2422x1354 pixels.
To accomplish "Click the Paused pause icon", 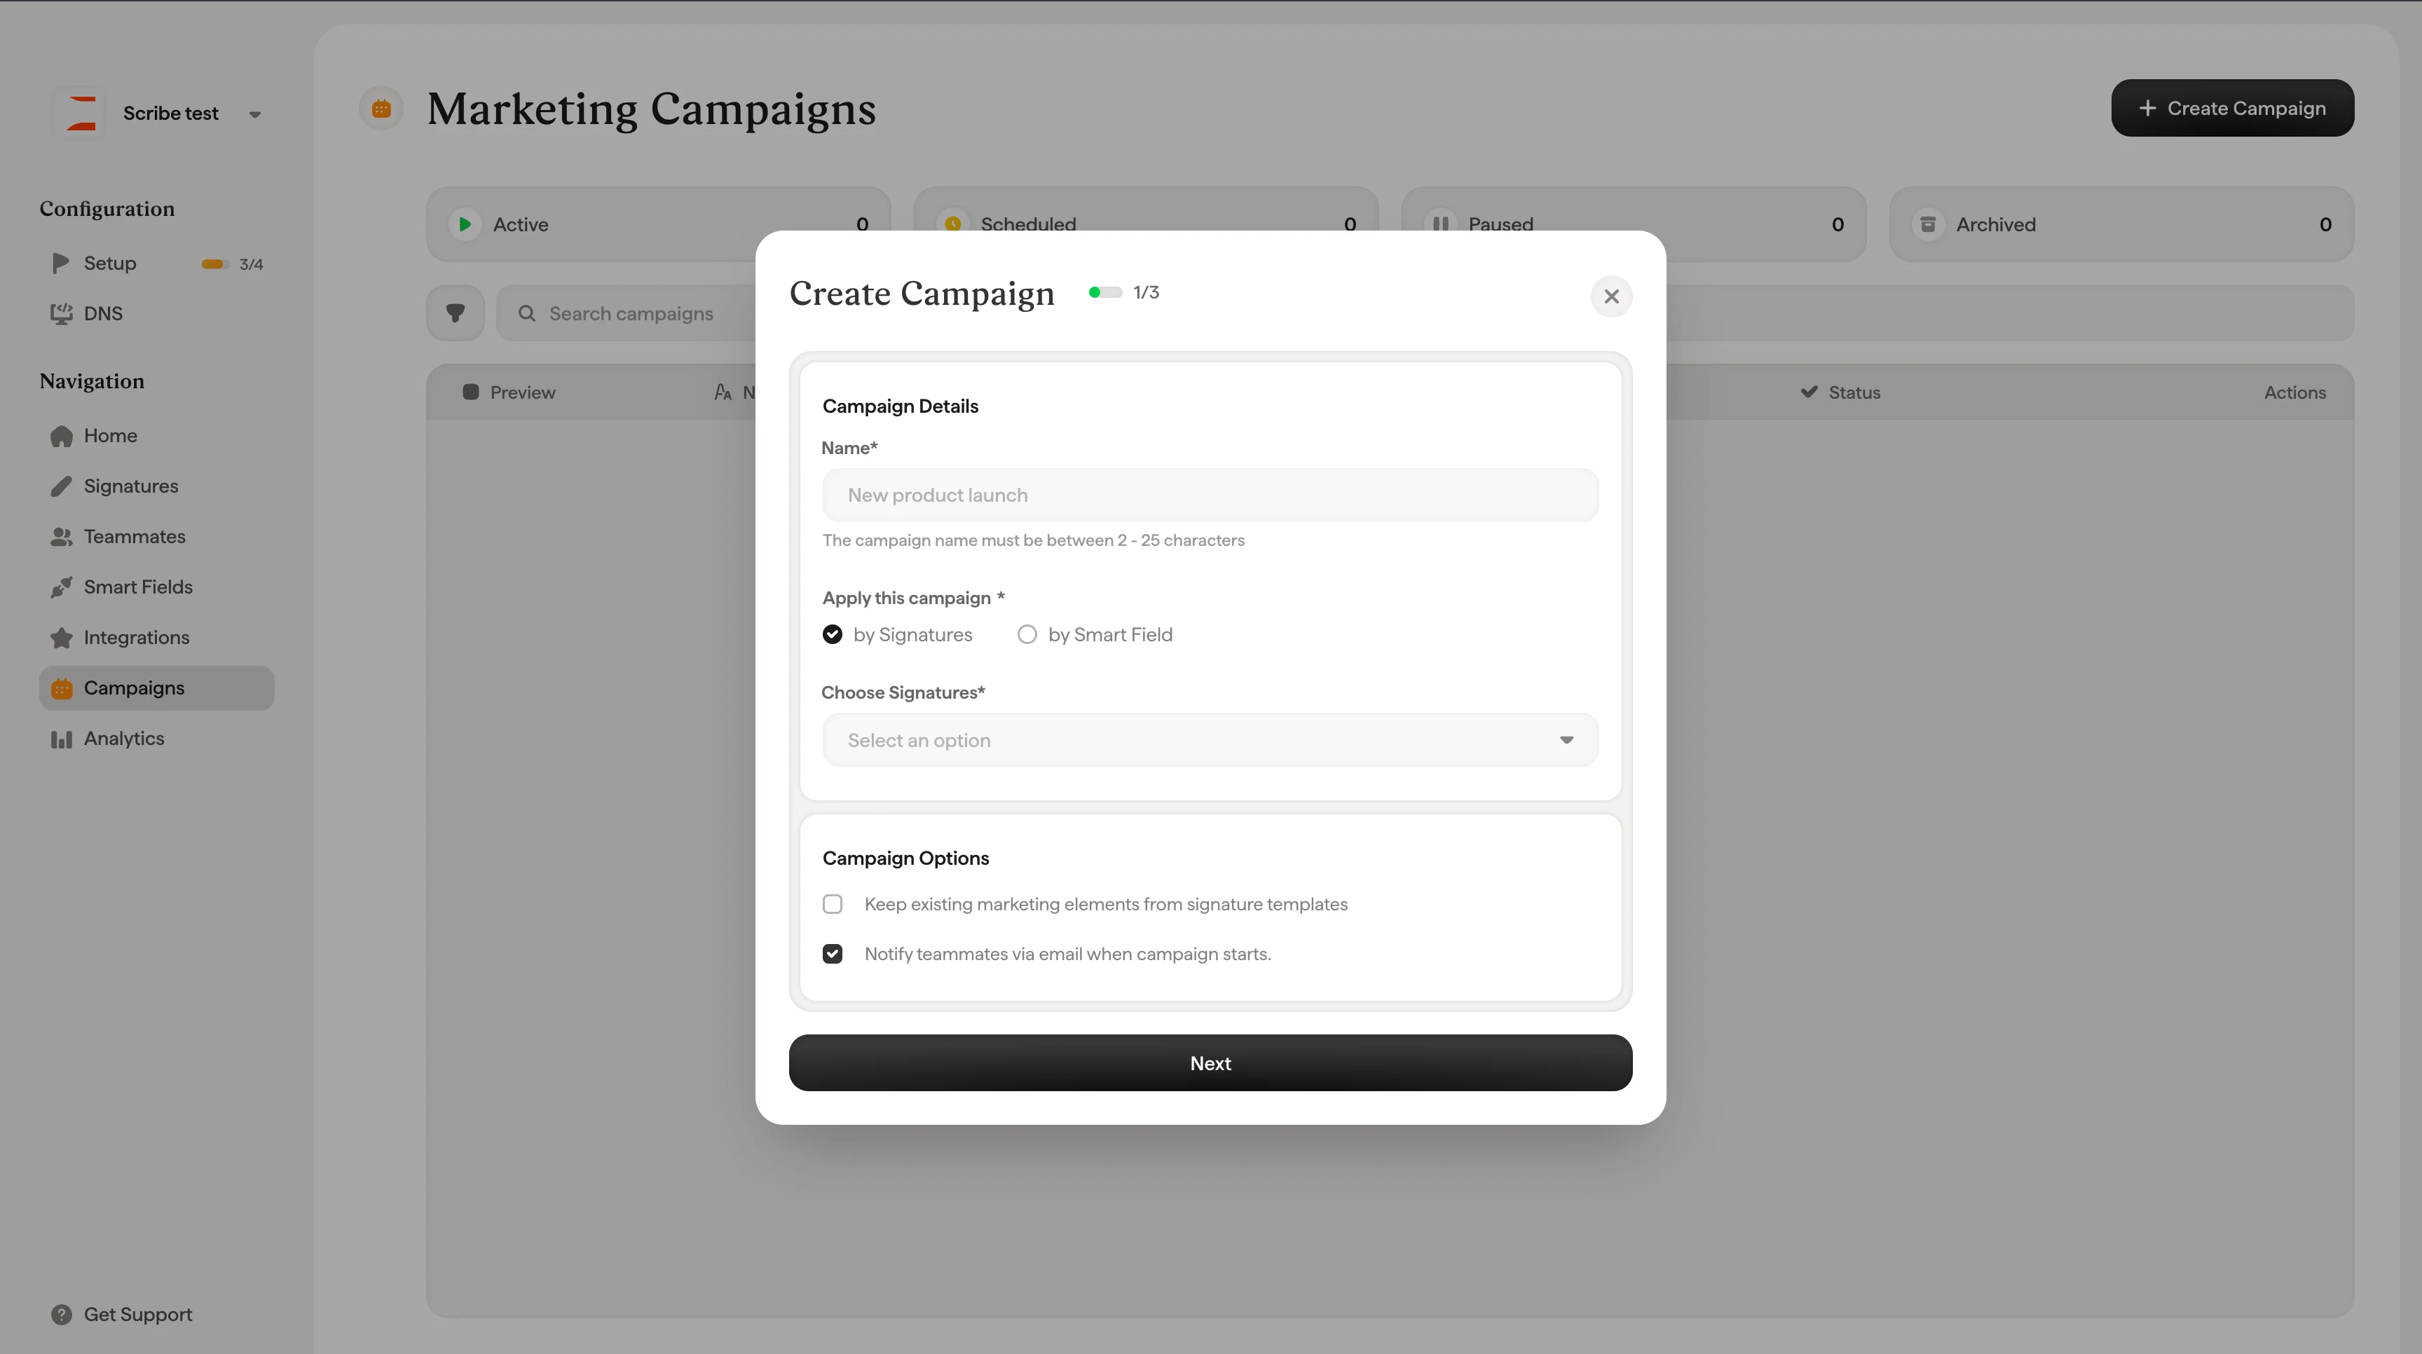I will tap(1440, 224).
